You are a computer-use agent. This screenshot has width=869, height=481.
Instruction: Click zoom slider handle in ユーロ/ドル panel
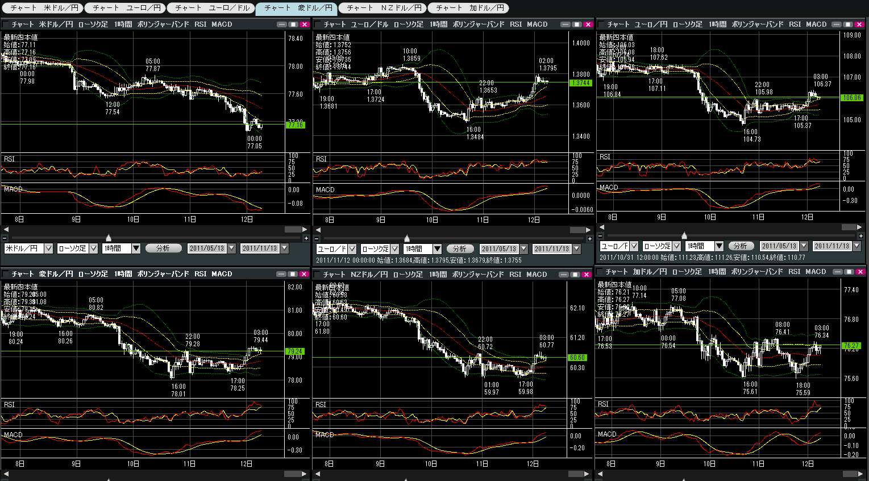[407, 238]
